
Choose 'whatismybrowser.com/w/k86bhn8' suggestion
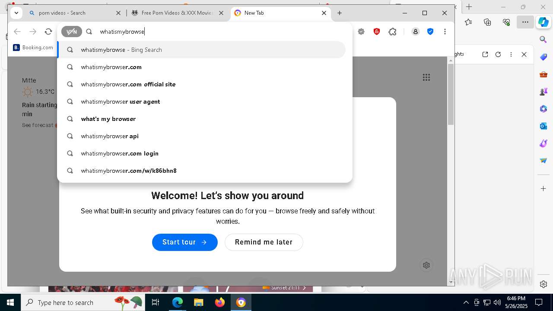(202, 171)
